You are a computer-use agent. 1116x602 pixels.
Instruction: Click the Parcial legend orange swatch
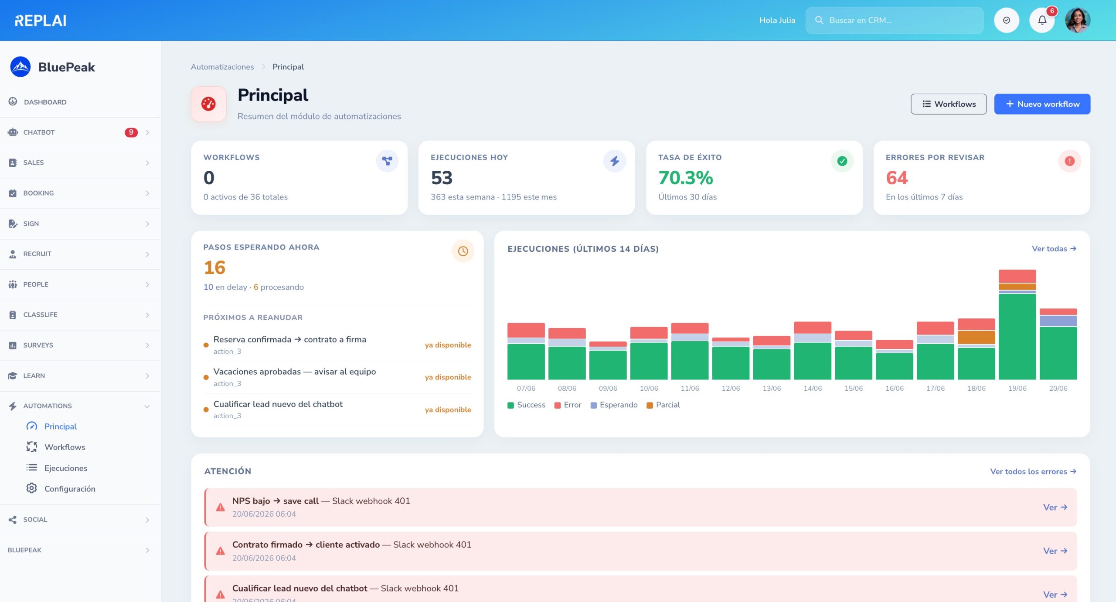tap(650, 405)
